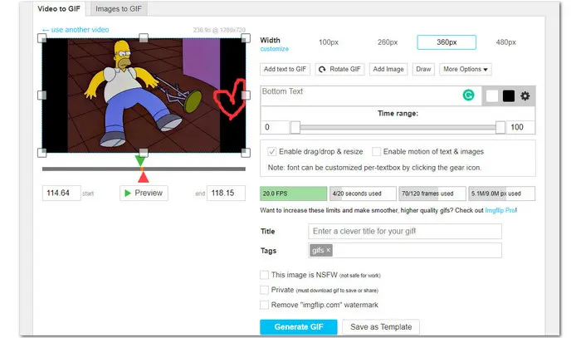Check the Private option
The width and height of the screenshot is (581, 338).
(x=264, y=290)
